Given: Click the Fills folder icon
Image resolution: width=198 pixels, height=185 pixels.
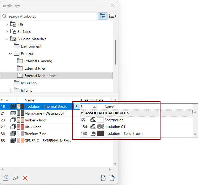Looking at the screenshot, I should 13,24.
